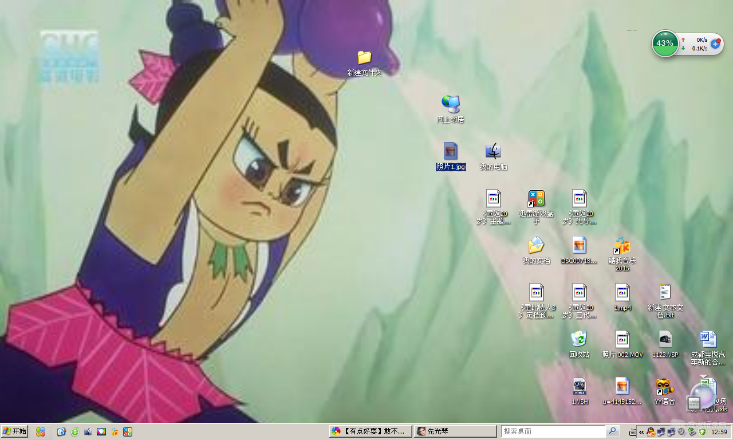The image size is (733, 440).
Task: Launch the green 360 browser quick-launch icon
Action: [75, 432]
